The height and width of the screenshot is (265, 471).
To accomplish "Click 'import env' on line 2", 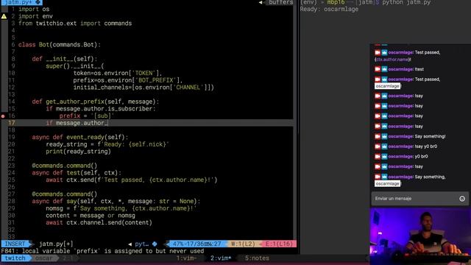I will click(x=35, y=16).
